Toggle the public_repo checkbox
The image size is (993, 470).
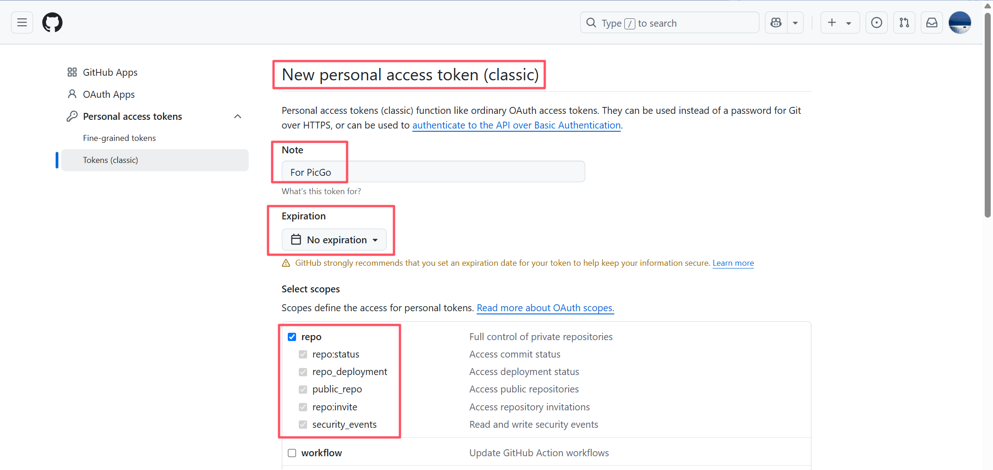(x=303, y=389)
